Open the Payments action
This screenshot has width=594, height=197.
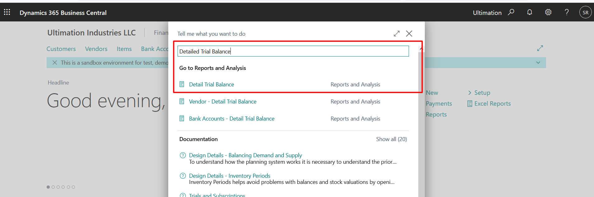coord(439,103)
